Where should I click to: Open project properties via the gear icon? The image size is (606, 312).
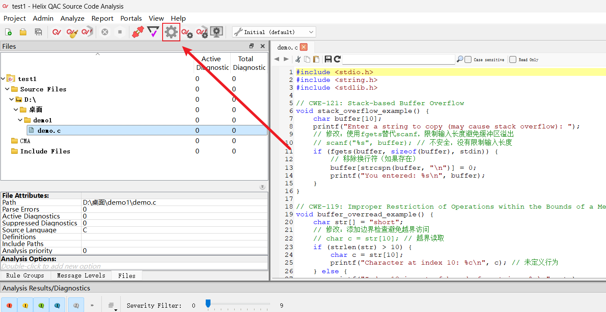pos(171,32)
